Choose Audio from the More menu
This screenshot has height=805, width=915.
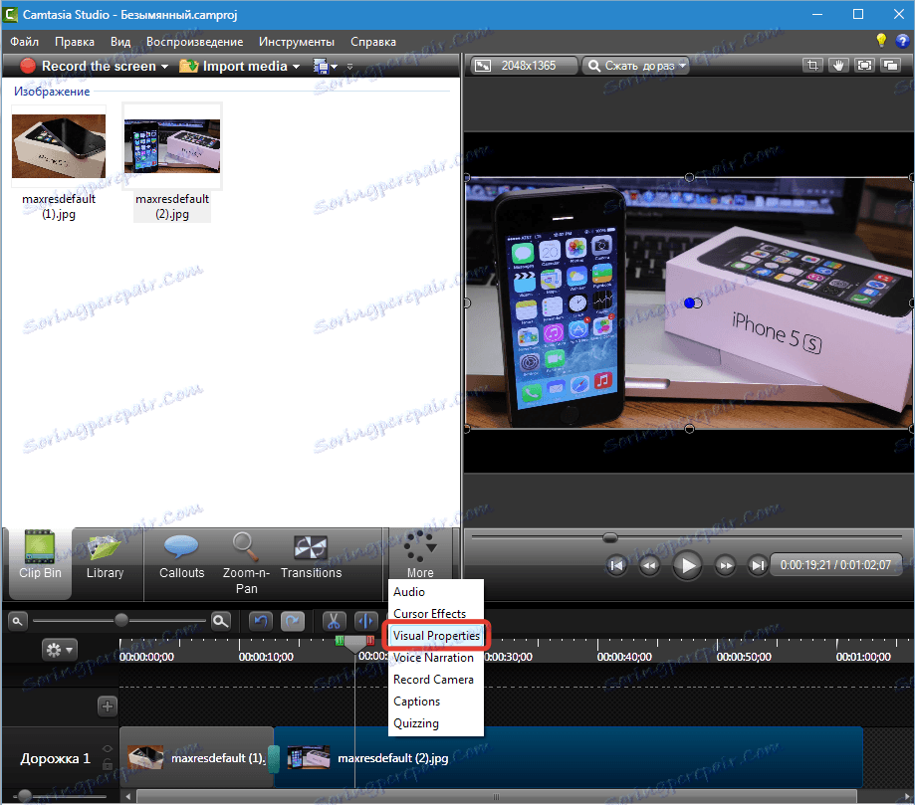tap(436, 591)
